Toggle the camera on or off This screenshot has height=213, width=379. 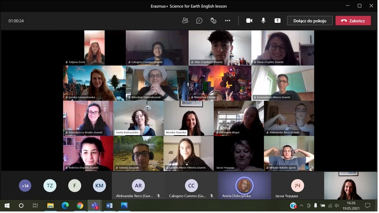(249, 21)
